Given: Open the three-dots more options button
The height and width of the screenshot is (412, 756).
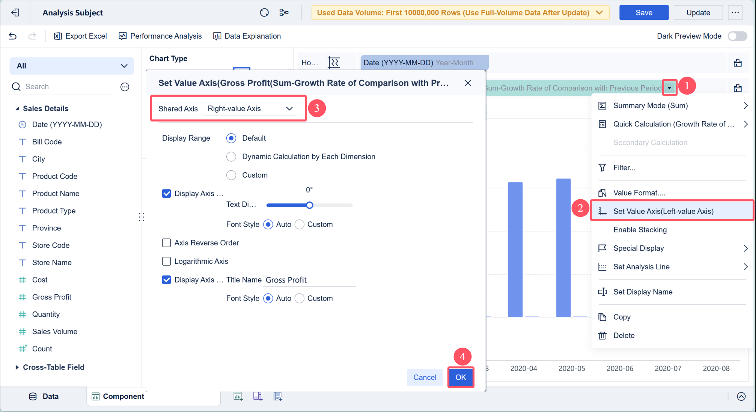Looking at the screenshot, I should point(735,12).
